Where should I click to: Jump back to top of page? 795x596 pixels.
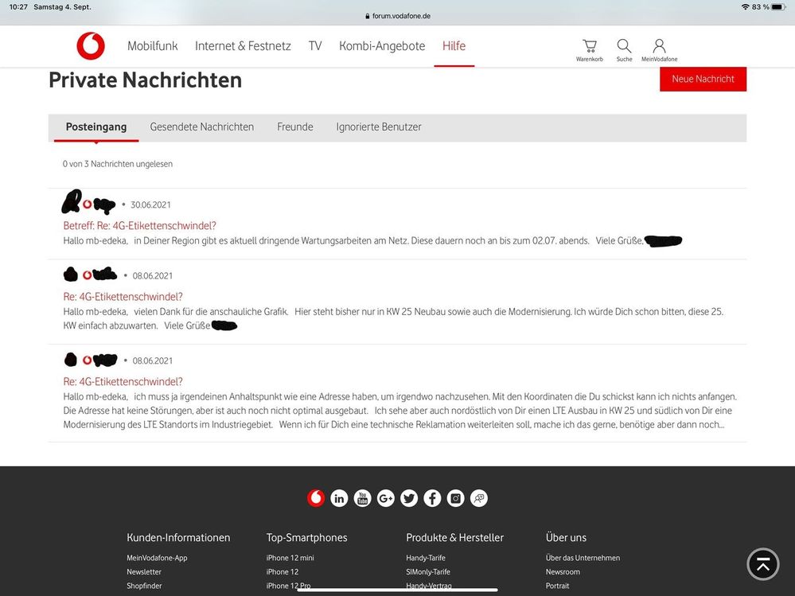tap(763, 564)
